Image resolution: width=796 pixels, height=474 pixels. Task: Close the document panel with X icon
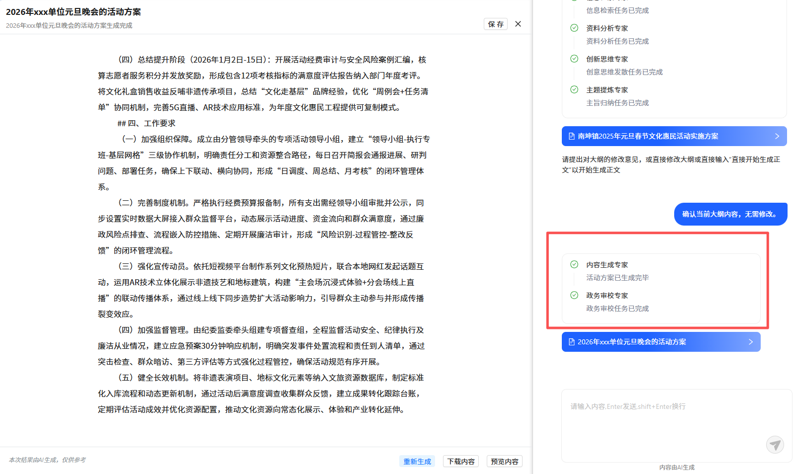pos(518,24)
